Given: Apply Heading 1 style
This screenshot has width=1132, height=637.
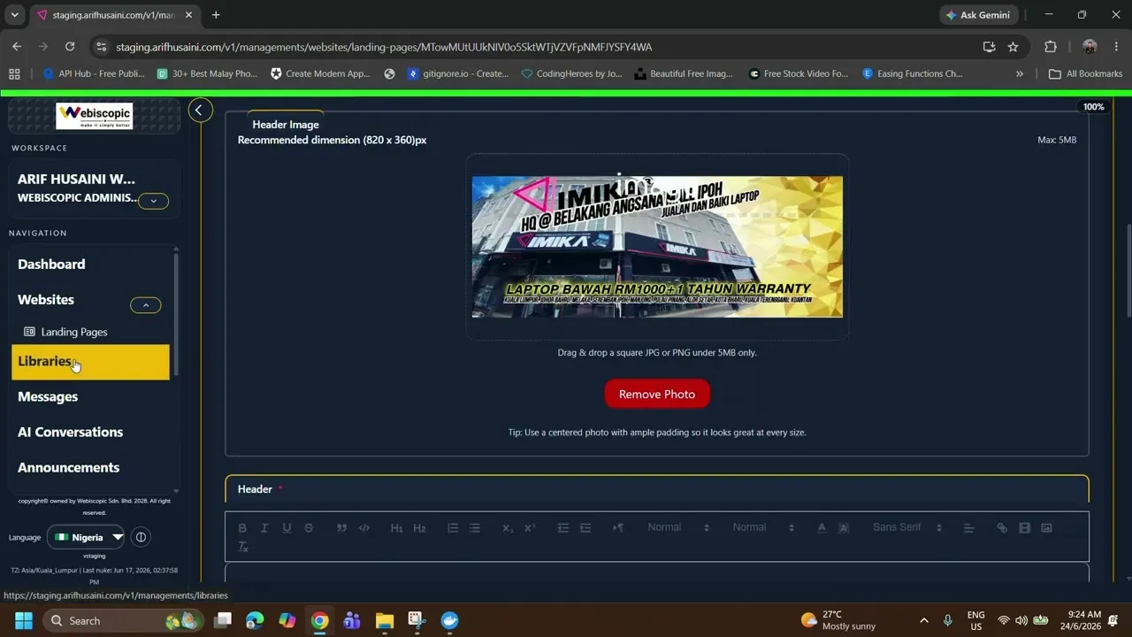Looking at the screenshot, I should [397, 528].
